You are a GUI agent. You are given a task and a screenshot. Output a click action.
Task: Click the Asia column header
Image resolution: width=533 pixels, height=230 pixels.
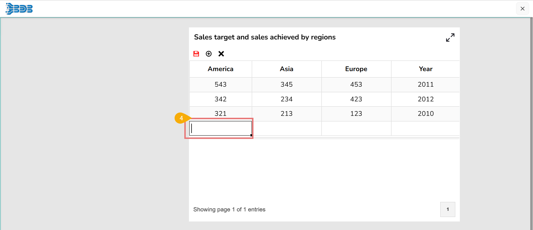pos(286,69)
